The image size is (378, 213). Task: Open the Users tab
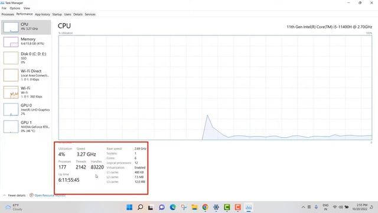pyautogui.click(x=67, y=14)
